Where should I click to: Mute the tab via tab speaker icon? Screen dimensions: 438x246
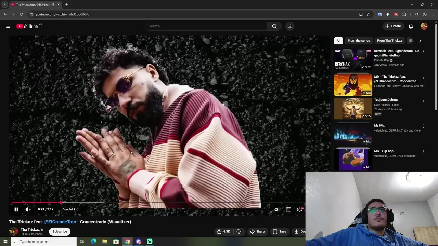(x=53, y=4)
